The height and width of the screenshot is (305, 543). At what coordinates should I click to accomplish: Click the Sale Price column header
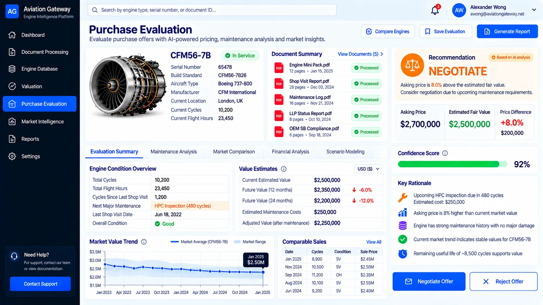click(x=369, y=252)
